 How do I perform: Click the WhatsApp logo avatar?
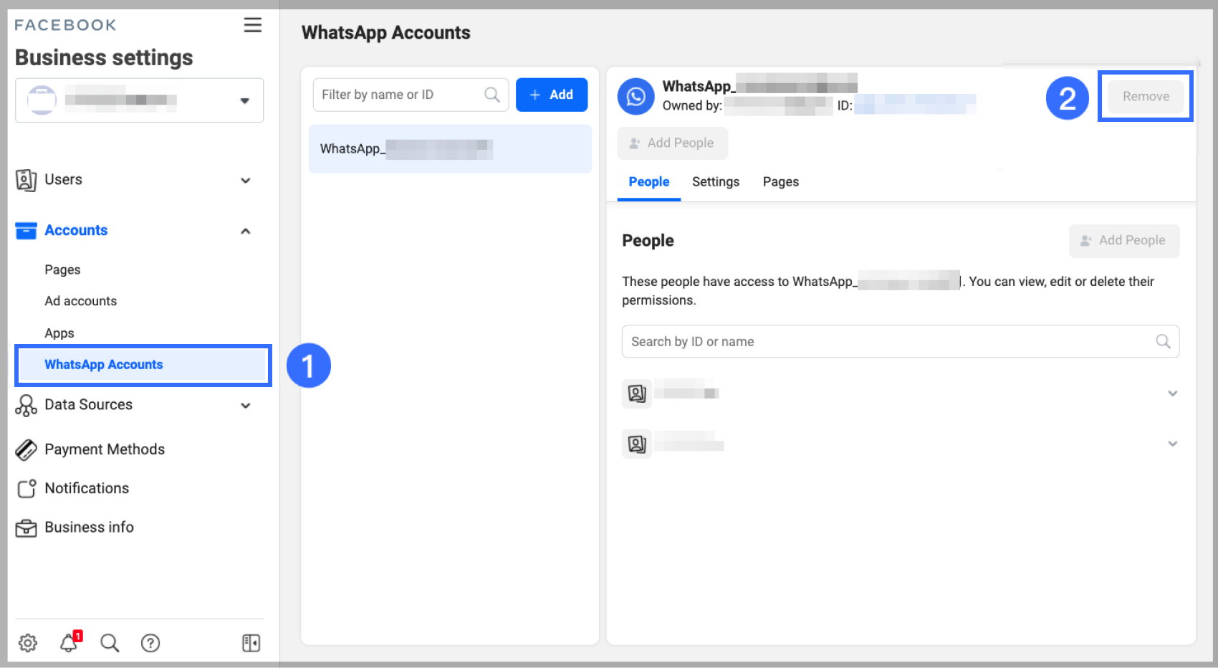coord(636,96)
